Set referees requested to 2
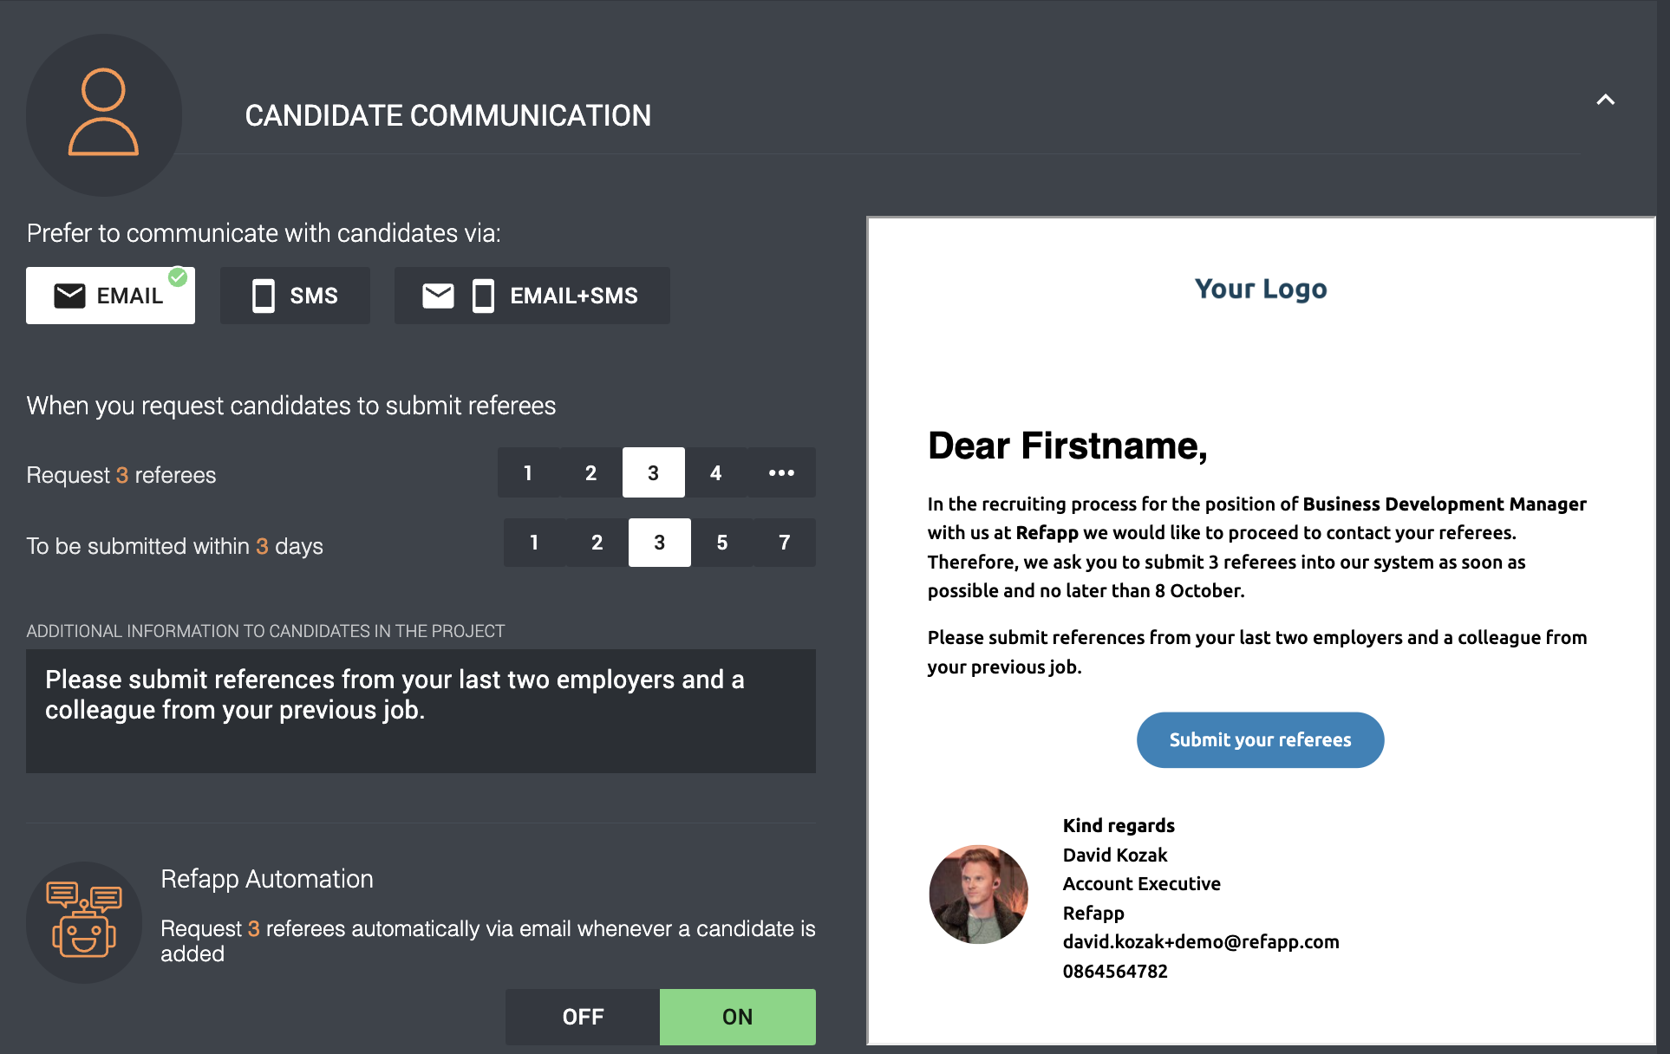The image size is (1670, 1054). point(590,472)
